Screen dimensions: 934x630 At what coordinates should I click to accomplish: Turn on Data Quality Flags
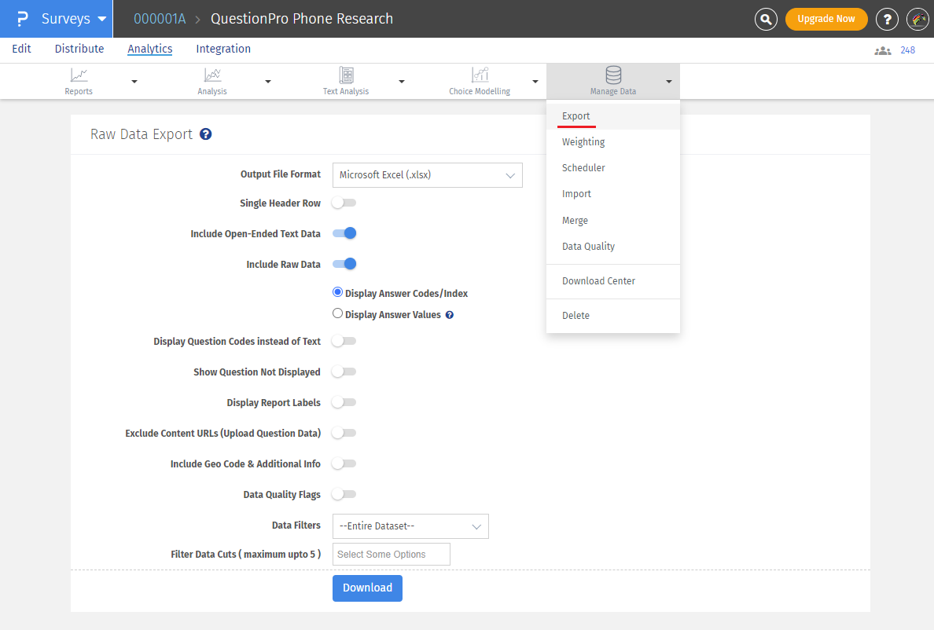click(344, 494)
